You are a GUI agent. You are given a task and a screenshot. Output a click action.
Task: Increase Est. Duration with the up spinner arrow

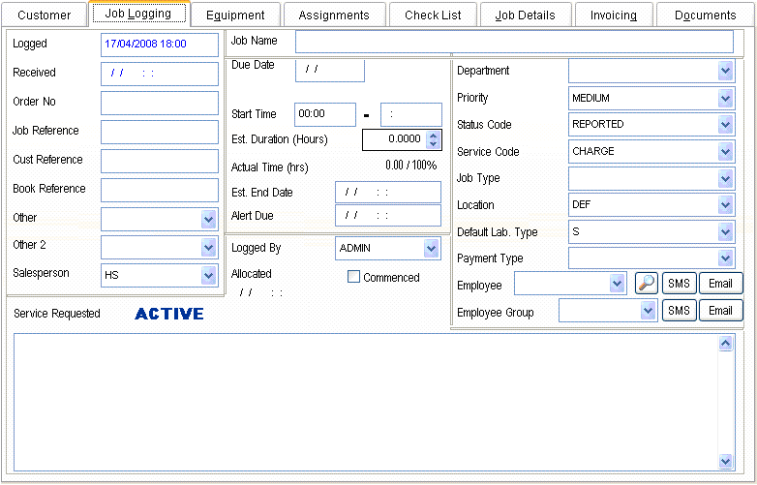(433, 135)
